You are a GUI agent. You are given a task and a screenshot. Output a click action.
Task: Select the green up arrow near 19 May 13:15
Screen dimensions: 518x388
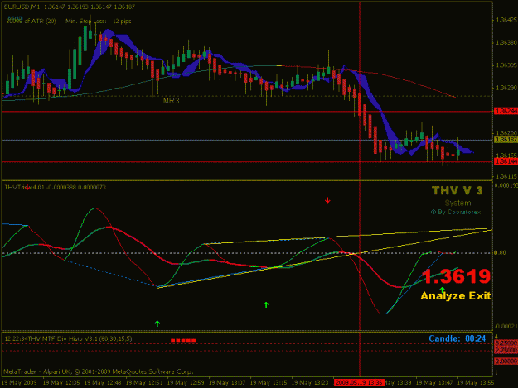click(x=266, y=305)
